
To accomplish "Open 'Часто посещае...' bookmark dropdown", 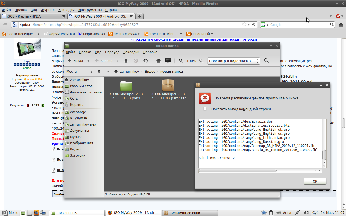I will 21,34.
